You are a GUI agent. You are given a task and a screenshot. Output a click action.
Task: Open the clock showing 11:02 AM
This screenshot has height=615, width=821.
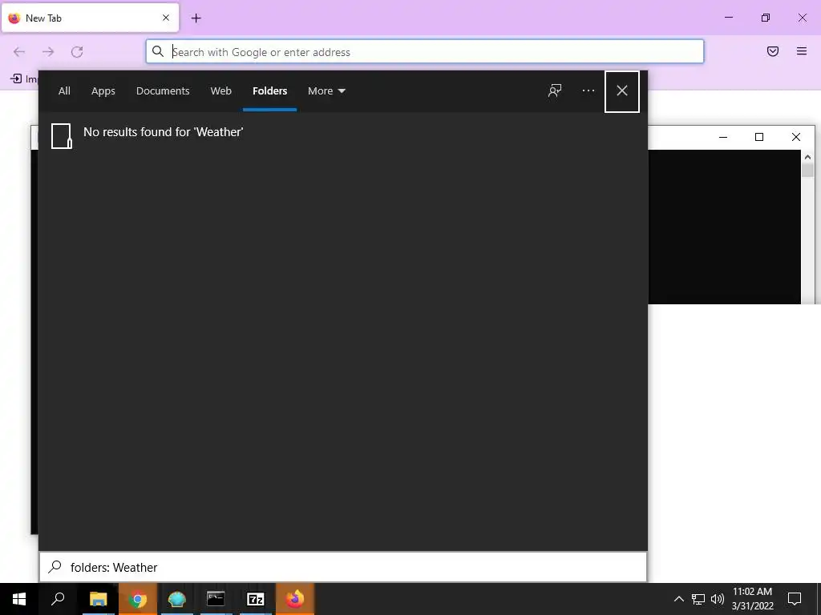(752, 599)
